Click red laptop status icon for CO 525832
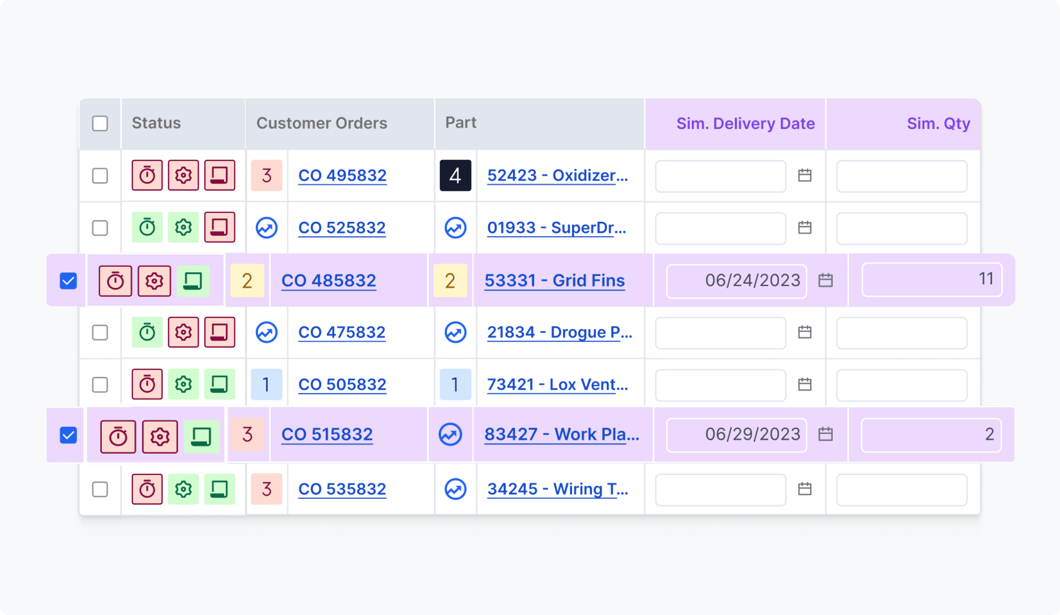The width and height of the screenshot is (1060, 615). pyautogui.click(x=219, y=227)
